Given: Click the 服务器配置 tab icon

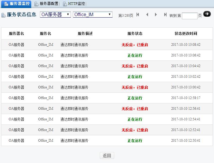Looking at the screenshot, I should 36,4.
